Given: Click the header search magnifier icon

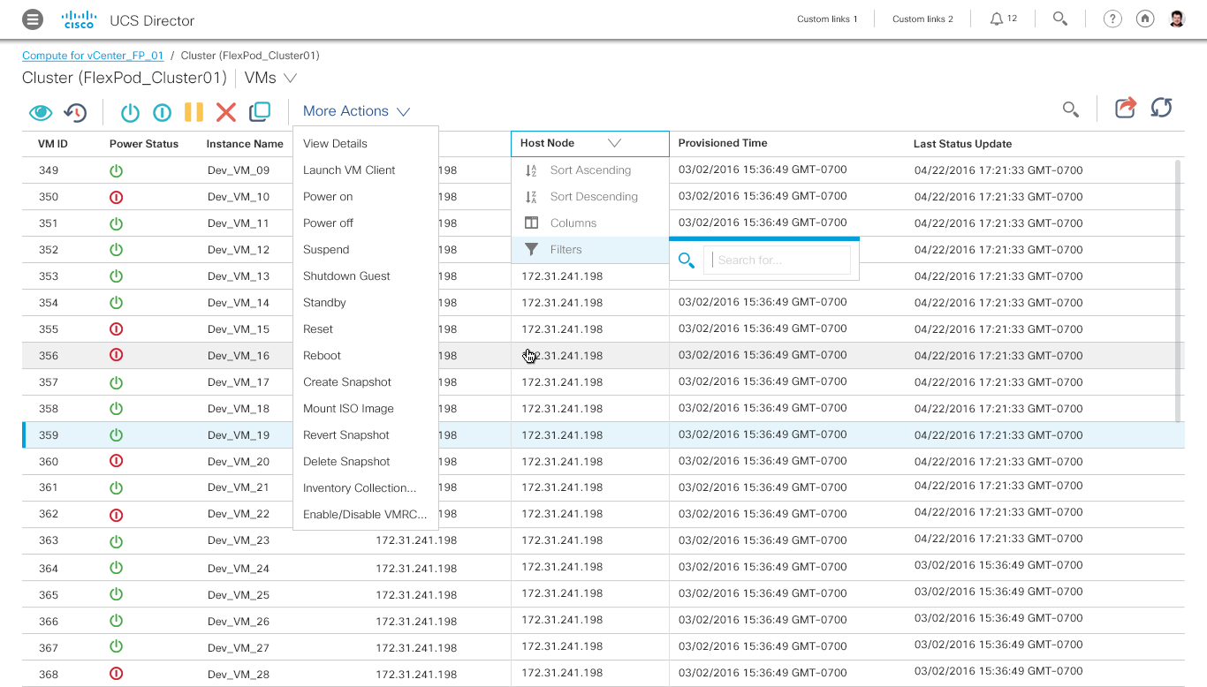Looking at the screenshot, I should (x=1060, y=19).
